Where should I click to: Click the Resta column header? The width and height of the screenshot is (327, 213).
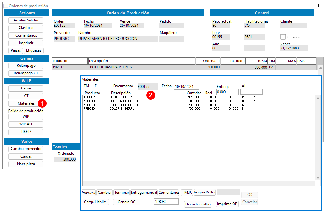[x=257, y=61]
